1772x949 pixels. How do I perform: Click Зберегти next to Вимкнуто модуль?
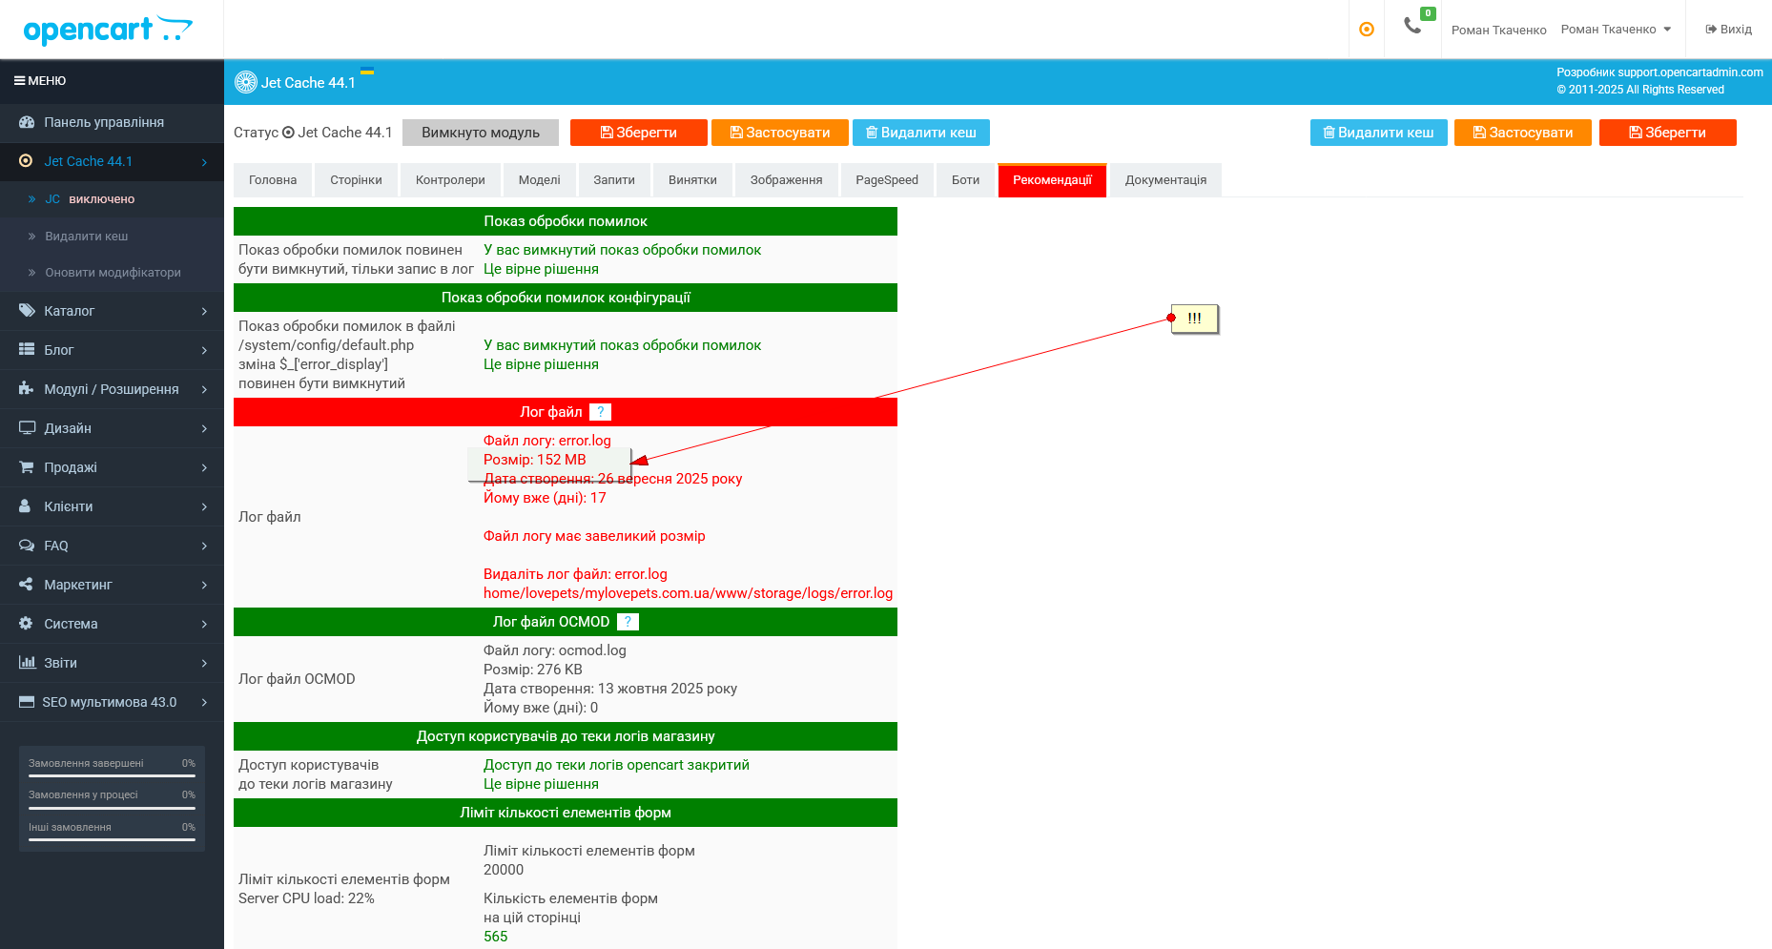point(639,133)
